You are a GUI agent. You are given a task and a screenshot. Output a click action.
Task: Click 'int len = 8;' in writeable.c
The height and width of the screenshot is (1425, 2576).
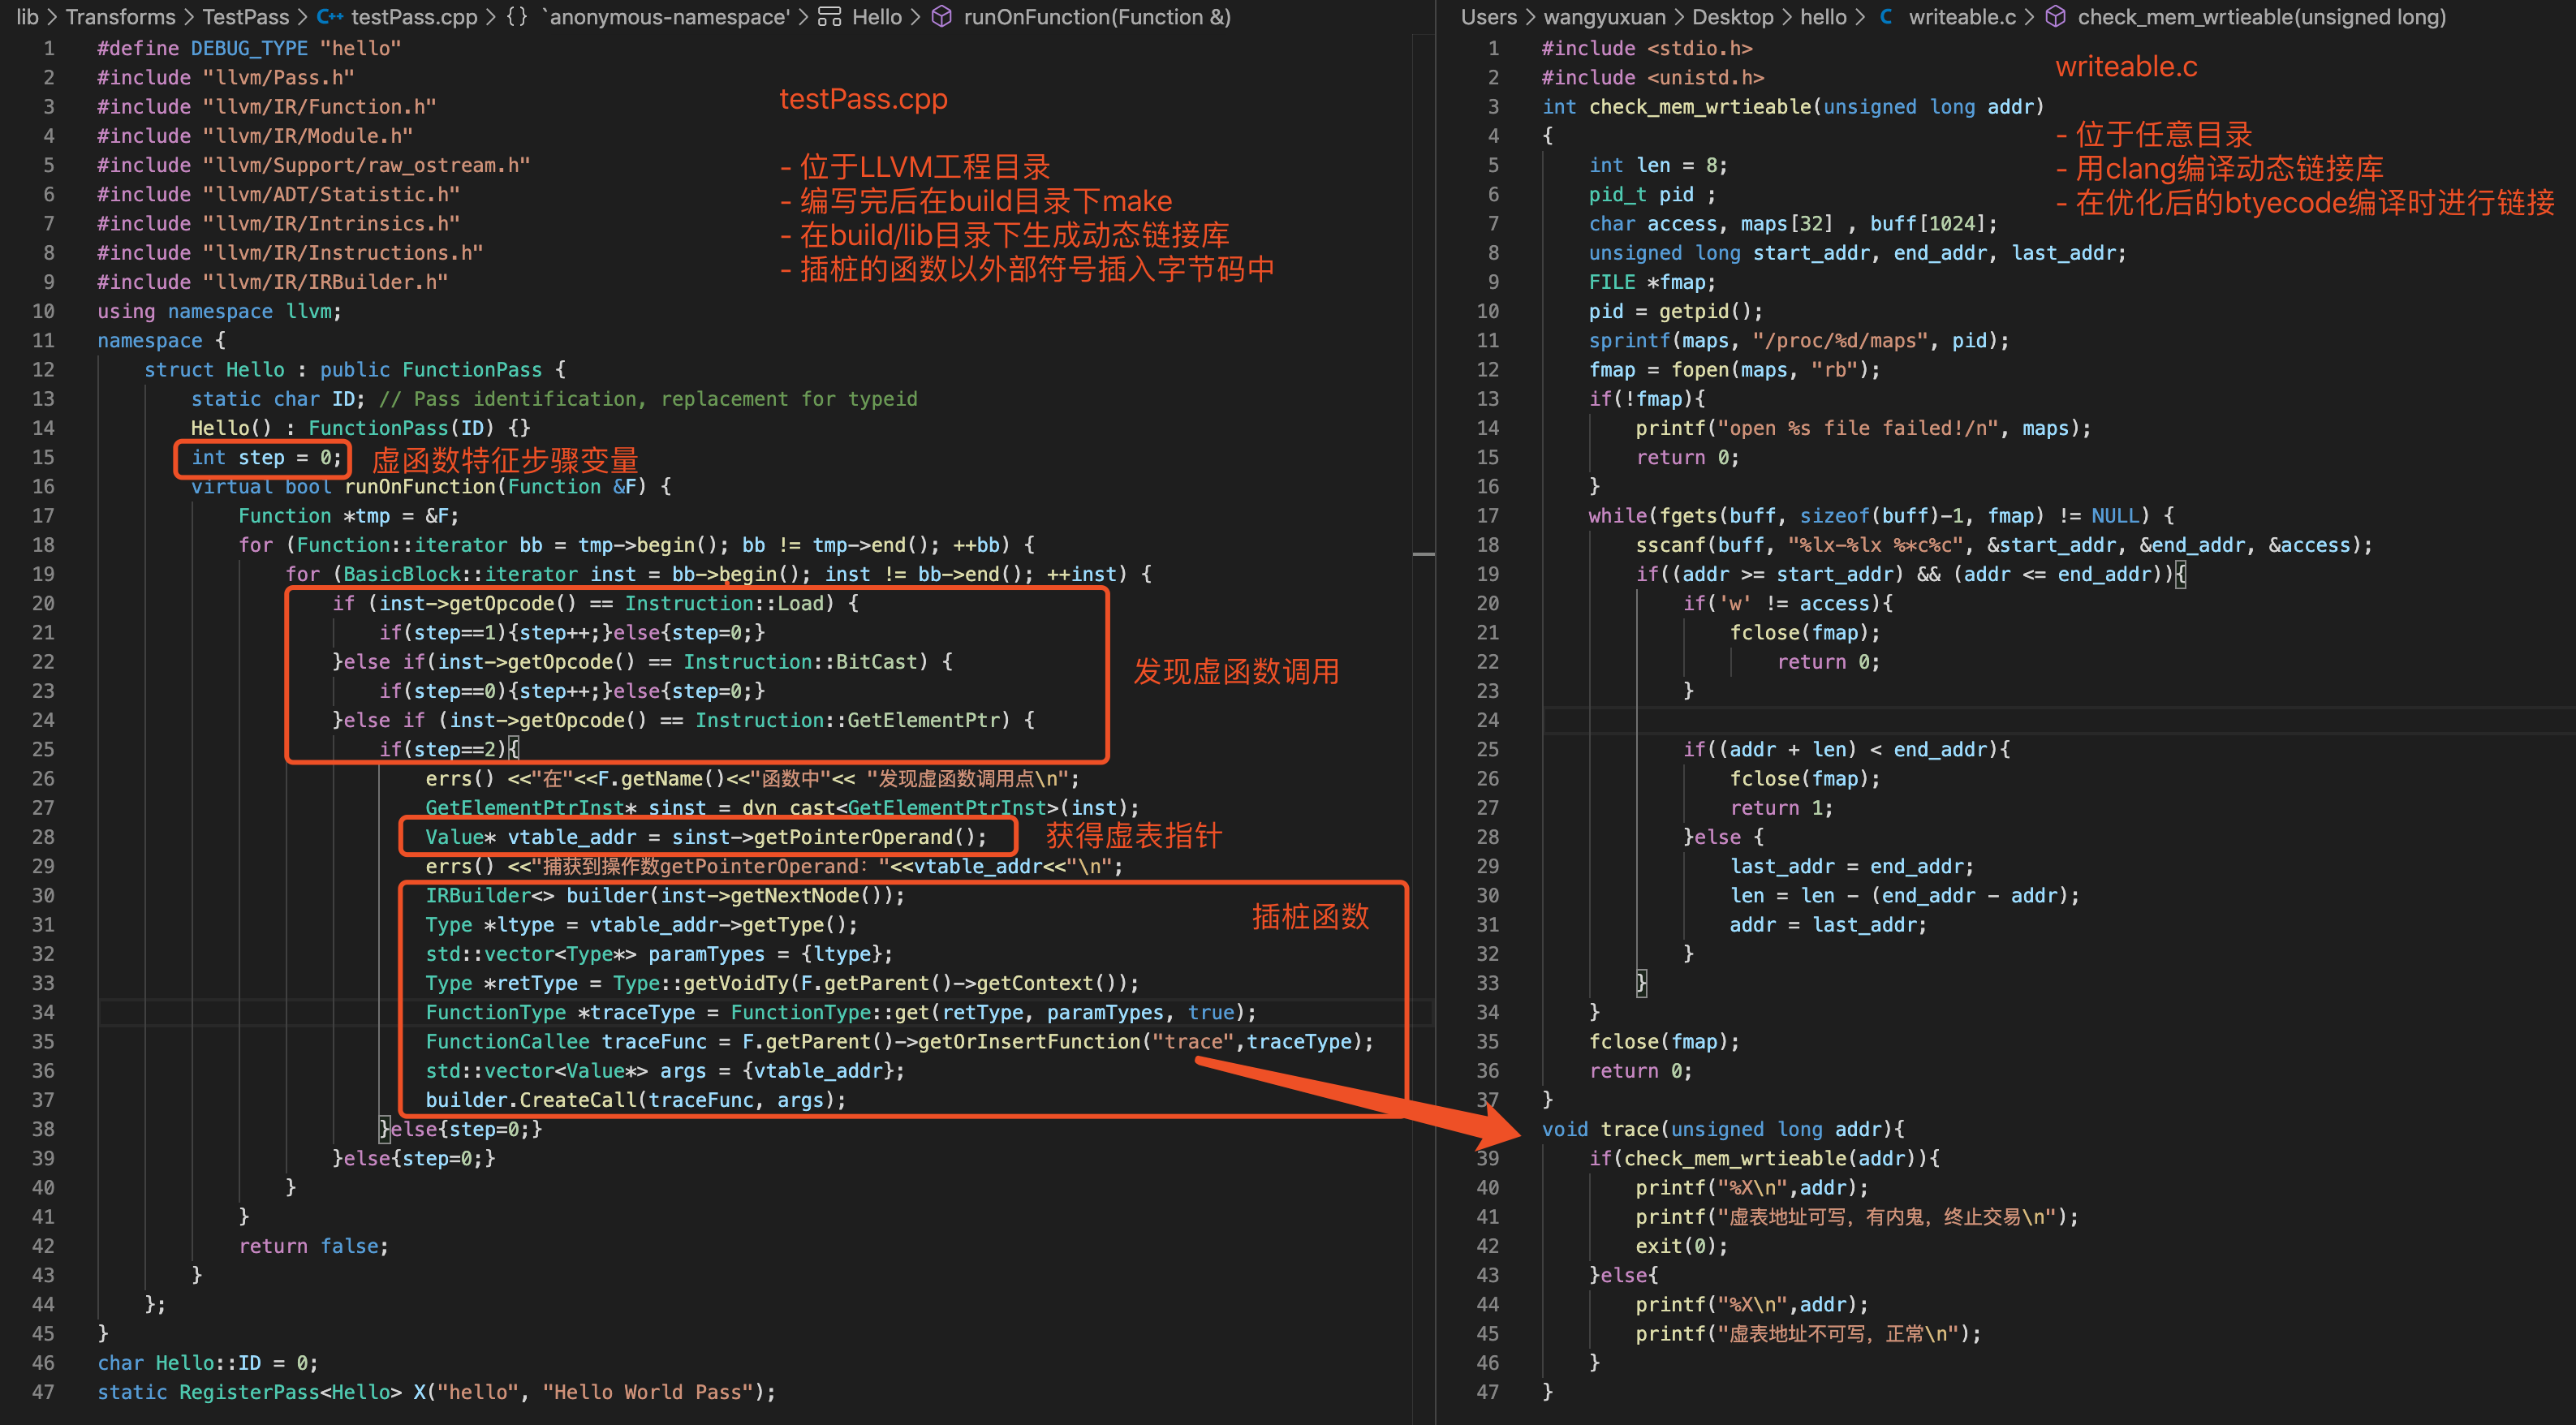click(x=1657, y=165)
